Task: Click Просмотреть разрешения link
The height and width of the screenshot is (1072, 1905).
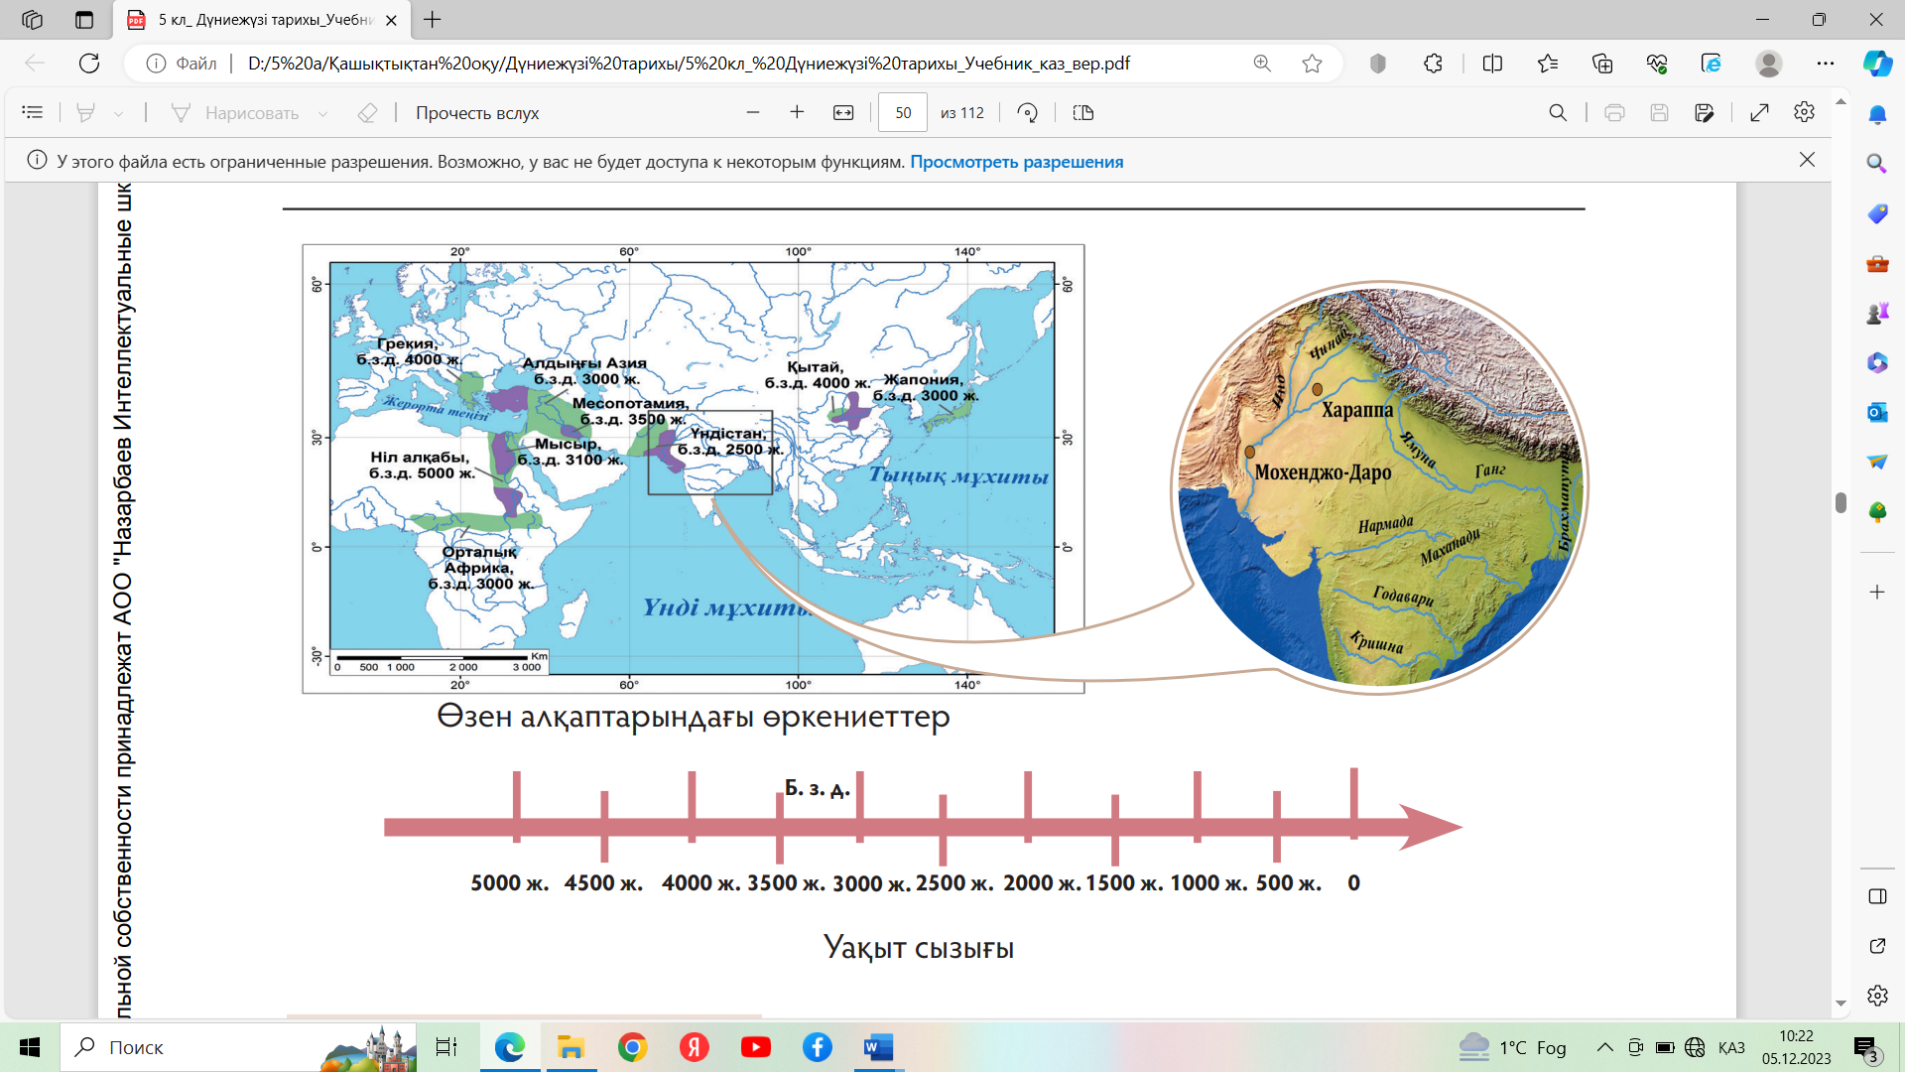Action: pyautogui.click(x=1016, y=162)
